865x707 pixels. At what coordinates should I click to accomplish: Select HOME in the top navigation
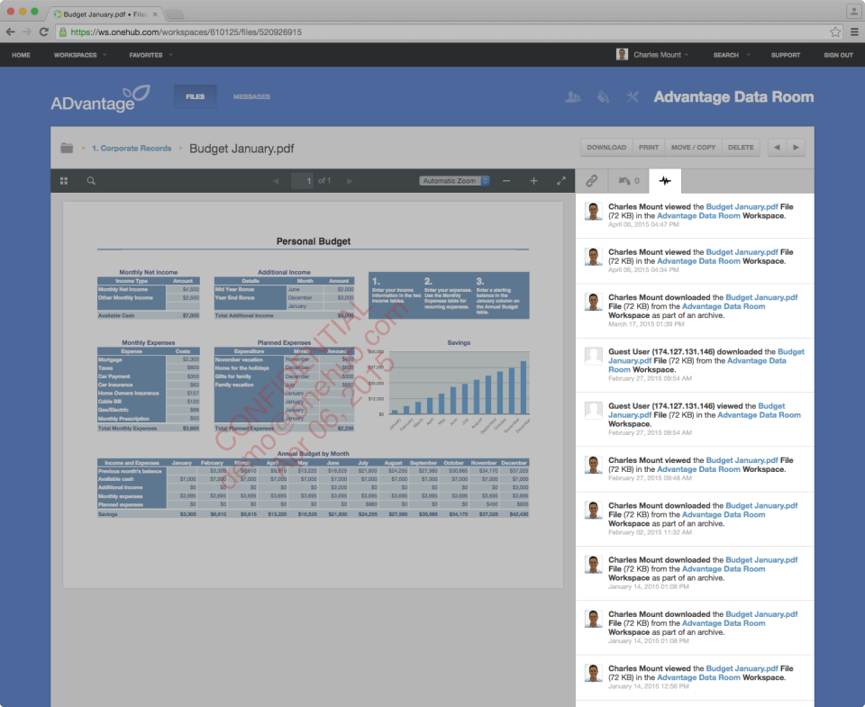pos(21,55)
